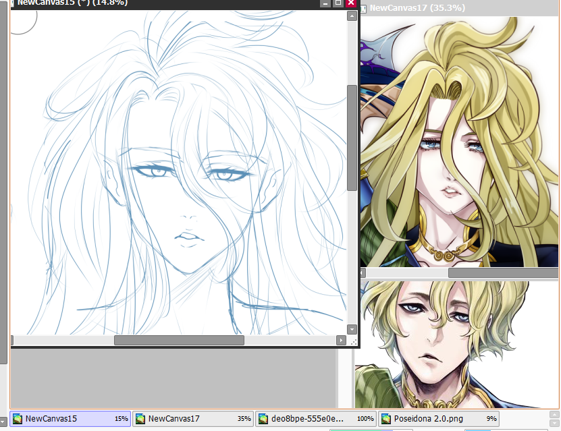Image resolution: width=561 pixels, height=431 pixels.
Task: Click the NewCanvas15 horizontal scrollbar thumb
Action: [x=179, y=340]
